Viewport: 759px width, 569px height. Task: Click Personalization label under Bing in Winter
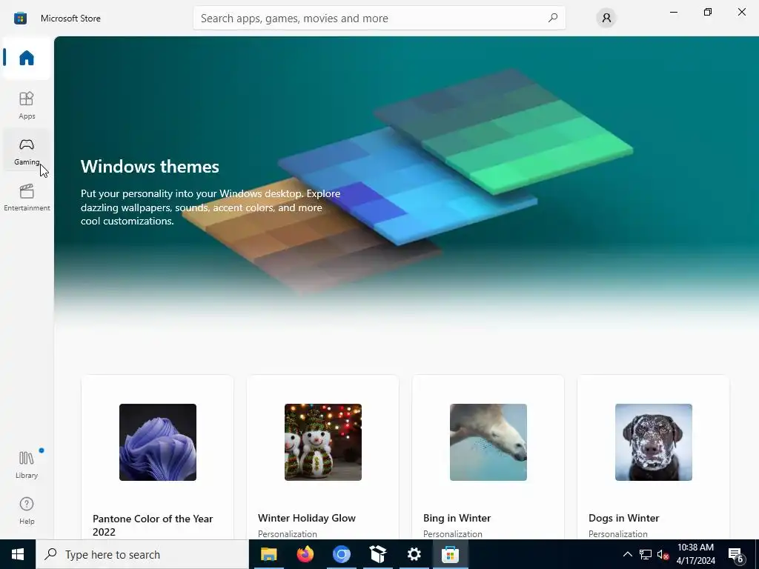click(453, 533)
